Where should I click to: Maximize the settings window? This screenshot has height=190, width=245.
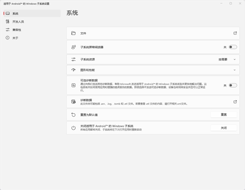click(x=230, y=3)
